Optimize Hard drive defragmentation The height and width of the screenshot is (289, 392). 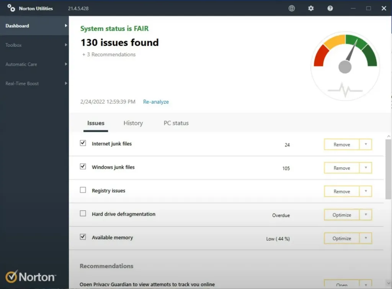(x=341, y=215)
